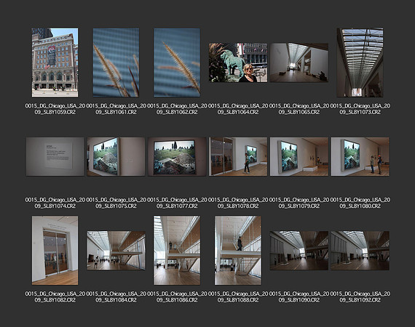Click the filename ending 5L8Y1080.CR2
The image size is (415, 327).
click(x=360, y=203)
